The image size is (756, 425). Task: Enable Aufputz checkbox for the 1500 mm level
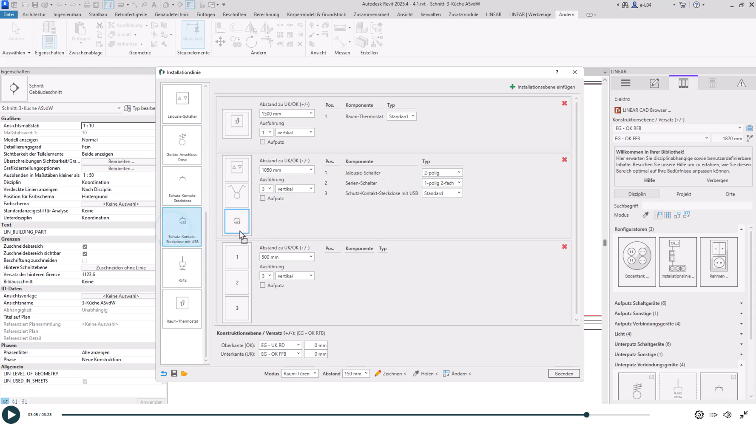click(263, 142)
